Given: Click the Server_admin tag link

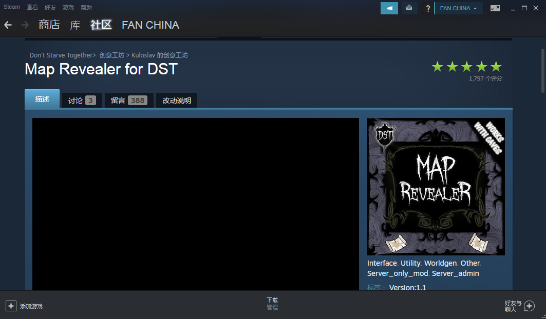Looking at the screenshot, I should tap(456, 273).
